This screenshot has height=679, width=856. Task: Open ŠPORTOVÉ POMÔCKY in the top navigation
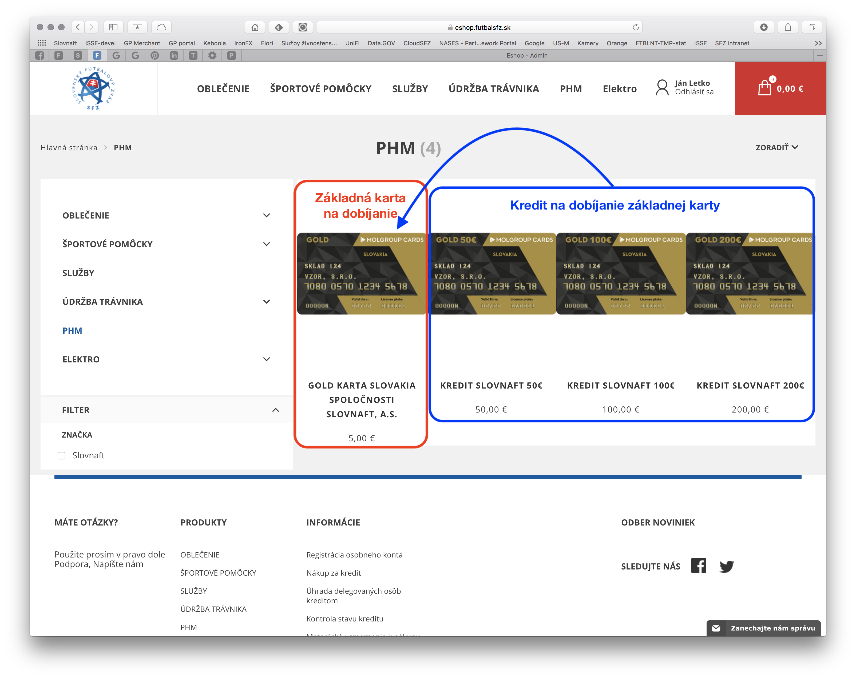[x=320, y=88]
